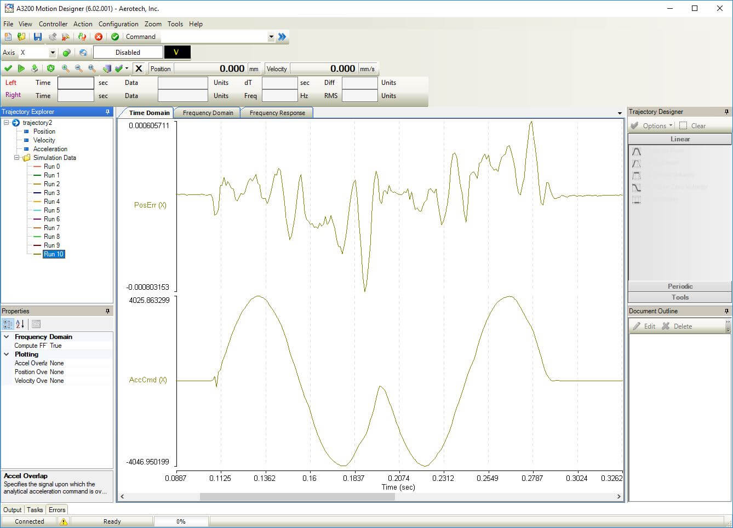The width and height of the screenshot is (733, 528).
Task: Toggle alphabetical sort in Properties panel
Action: [20, 324]
